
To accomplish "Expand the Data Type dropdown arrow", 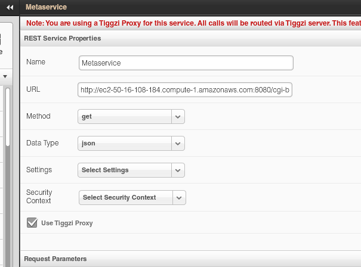I will coord(178,144).
